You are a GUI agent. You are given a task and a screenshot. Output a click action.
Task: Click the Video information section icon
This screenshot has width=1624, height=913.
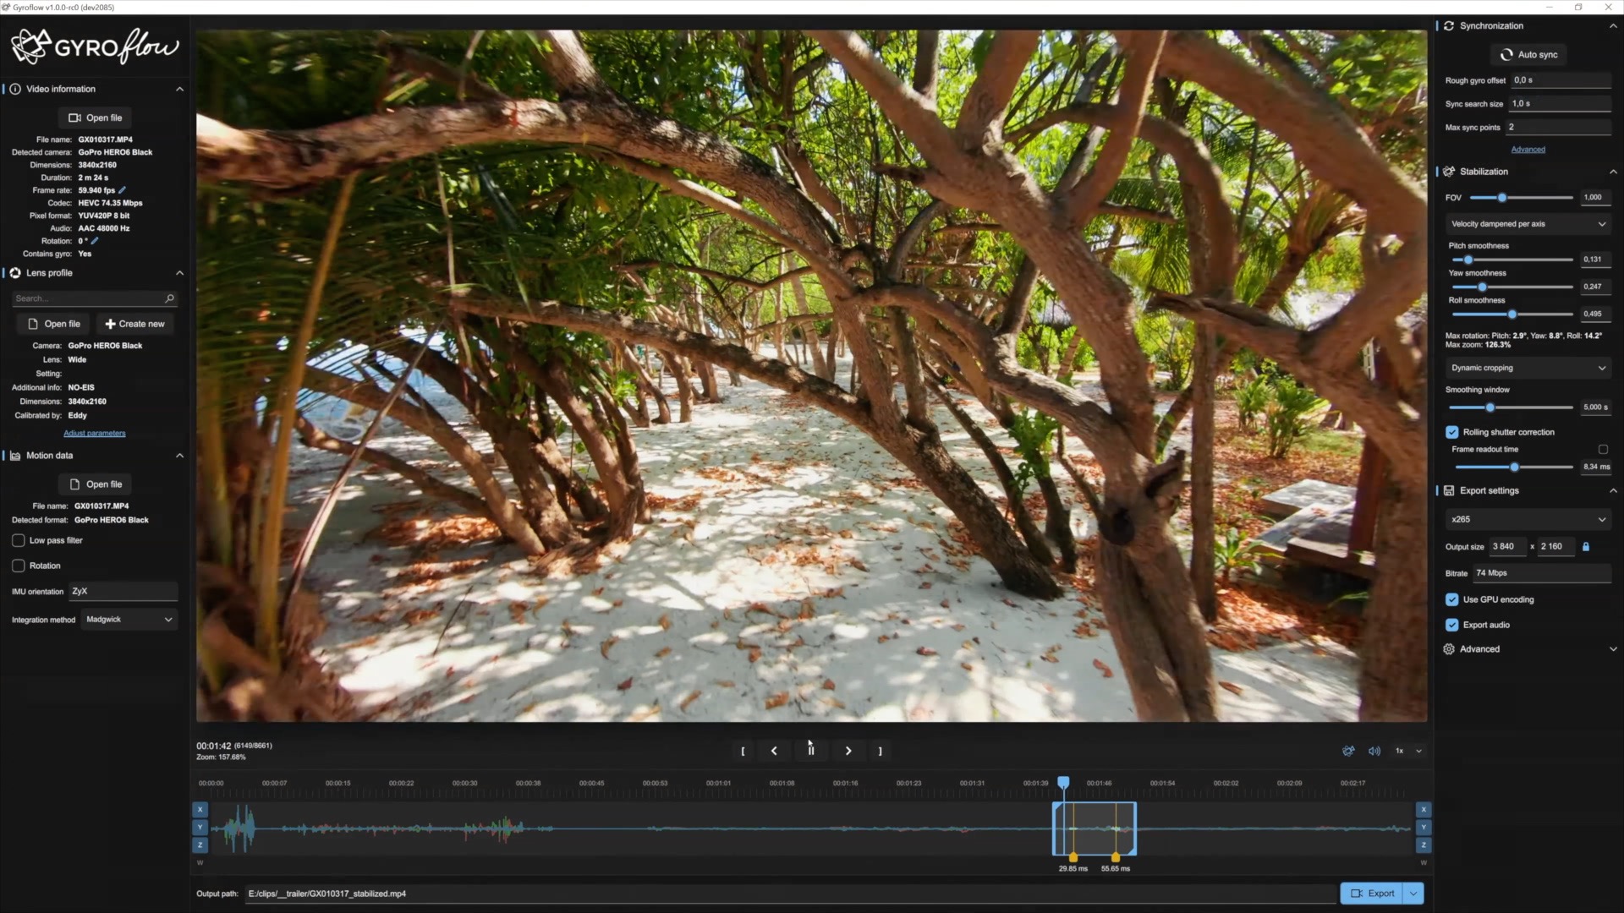[15, 89]
